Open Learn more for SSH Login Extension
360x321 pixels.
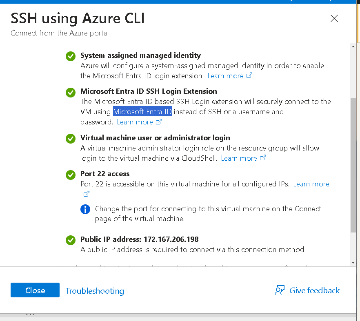pos(135,122)
